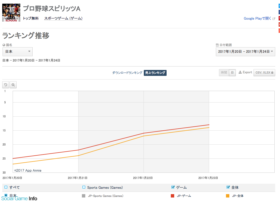Reset the chart zoom with undo icon
This screenshot has height=202, width=280.
pyautogui.click(x=6, y=85)
